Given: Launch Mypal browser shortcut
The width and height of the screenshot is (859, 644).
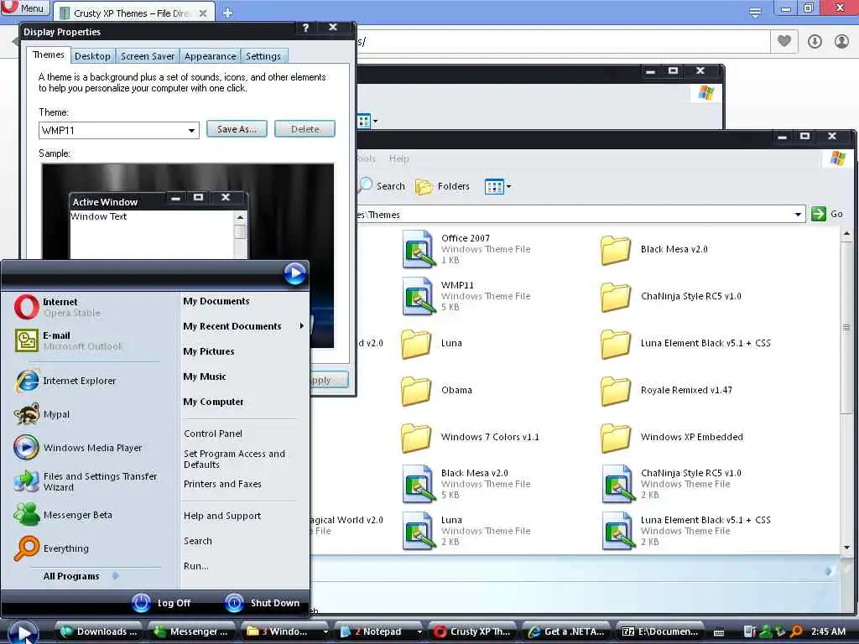Looking at the screenshot, I should [42, 414].
